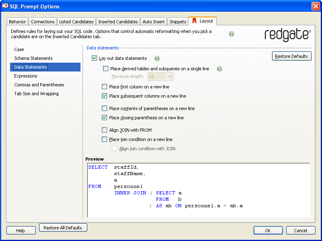
Task: Click the help icon beside the tab description
Action: coord(231,34)
